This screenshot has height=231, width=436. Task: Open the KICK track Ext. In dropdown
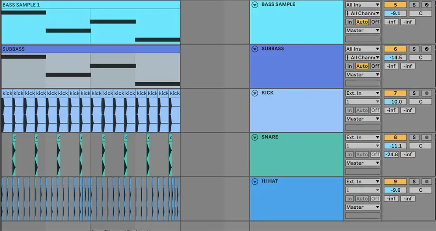coord(363,93)
